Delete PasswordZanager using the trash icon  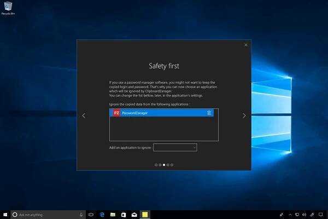[209, 113]
